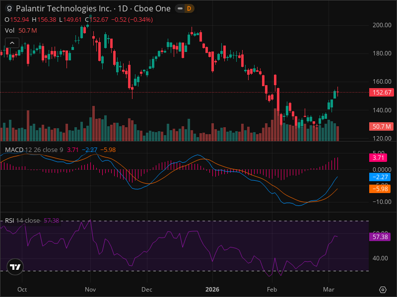
Task: Click the Palantir symbol logo icon
Action: (x=9, y=8)
